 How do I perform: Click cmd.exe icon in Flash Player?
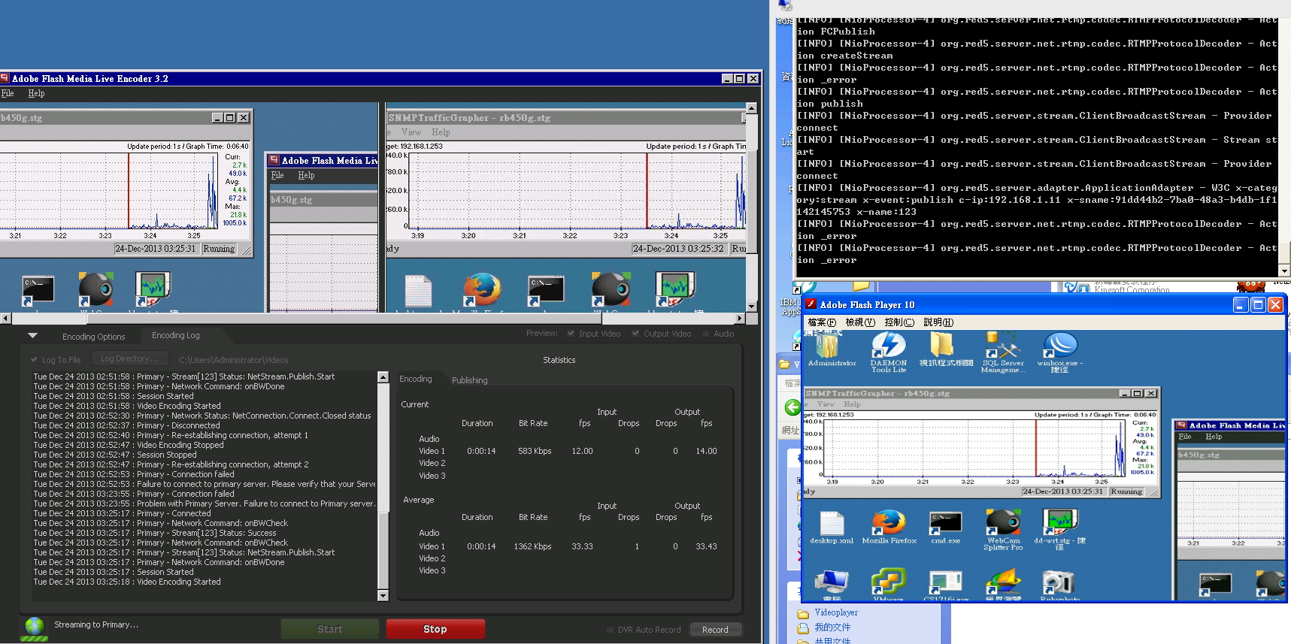click(945, 522)
